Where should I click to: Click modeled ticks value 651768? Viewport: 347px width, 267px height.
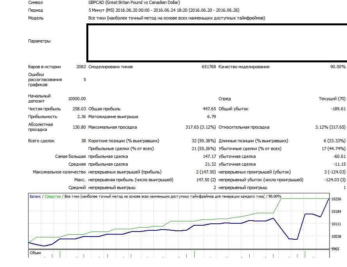pos(209,67)
